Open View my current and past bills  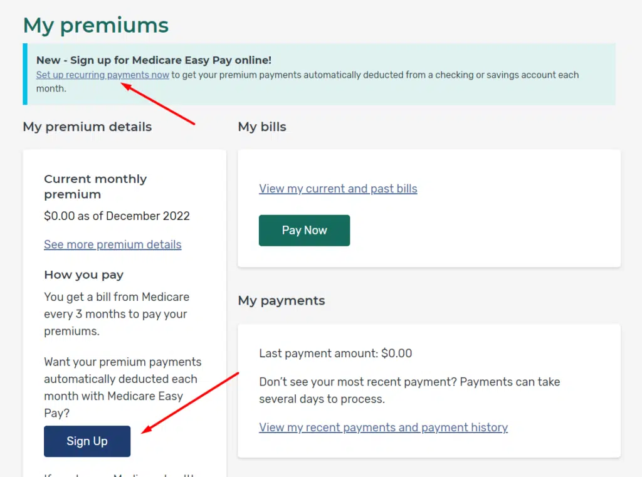coord(338,189)
